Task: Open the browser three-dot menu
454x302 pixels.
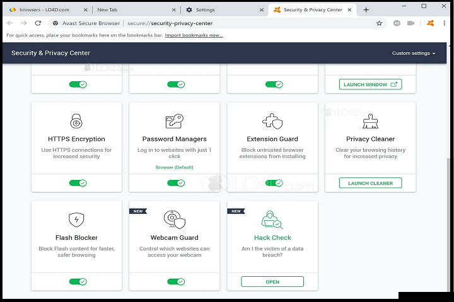Action: click(445, 23)
